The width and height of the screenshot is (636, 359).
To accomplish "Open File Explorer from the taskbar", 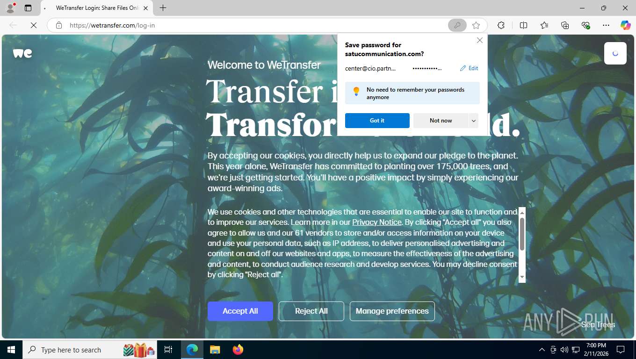I will click(215, 350).
